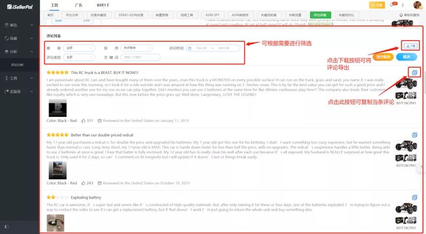Click 'Reviewed in the United States on October 19, 2019'
Viewport: 426px width, 234px height.
point(146,183)
